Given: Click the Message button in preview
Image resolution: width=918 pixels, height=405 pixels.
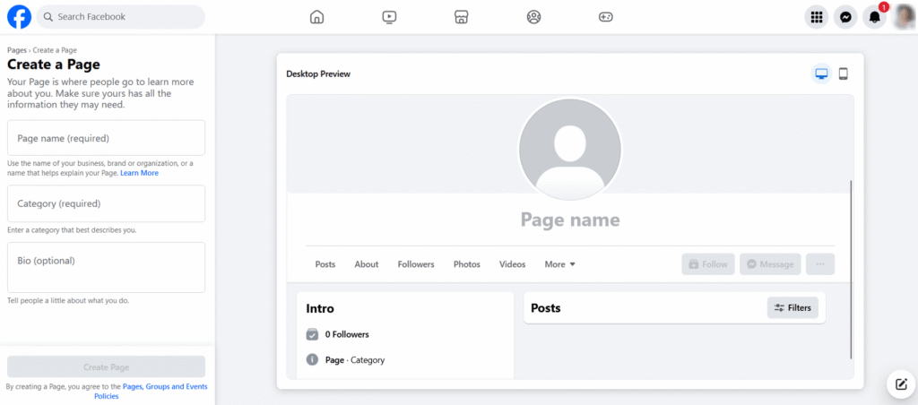Looking at the screenshot, I should tap(770, 264).
